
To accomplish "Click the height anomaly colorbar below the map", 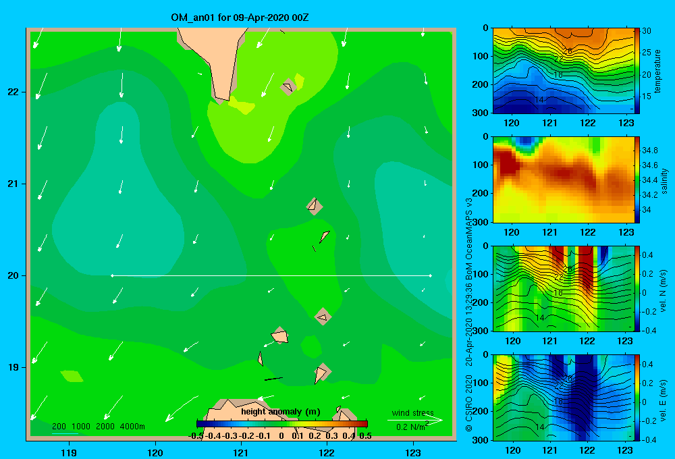I will (282, 424).
